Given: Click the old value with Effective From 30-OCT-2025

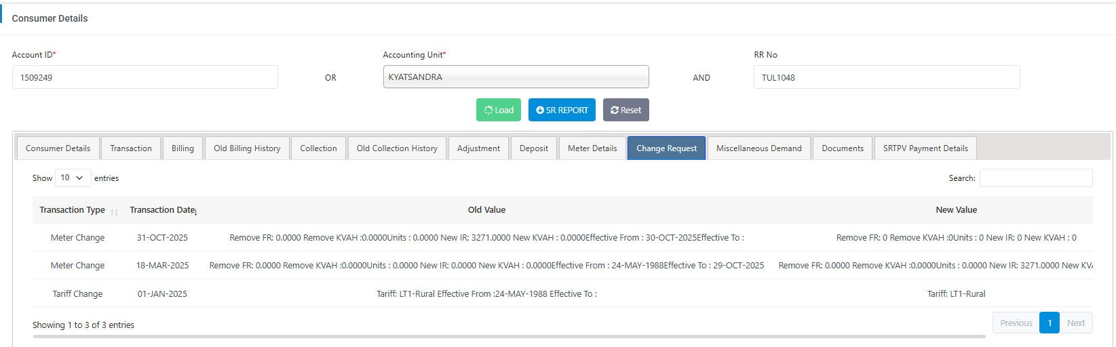Looking at the screenshot, I should coord(486,238).
